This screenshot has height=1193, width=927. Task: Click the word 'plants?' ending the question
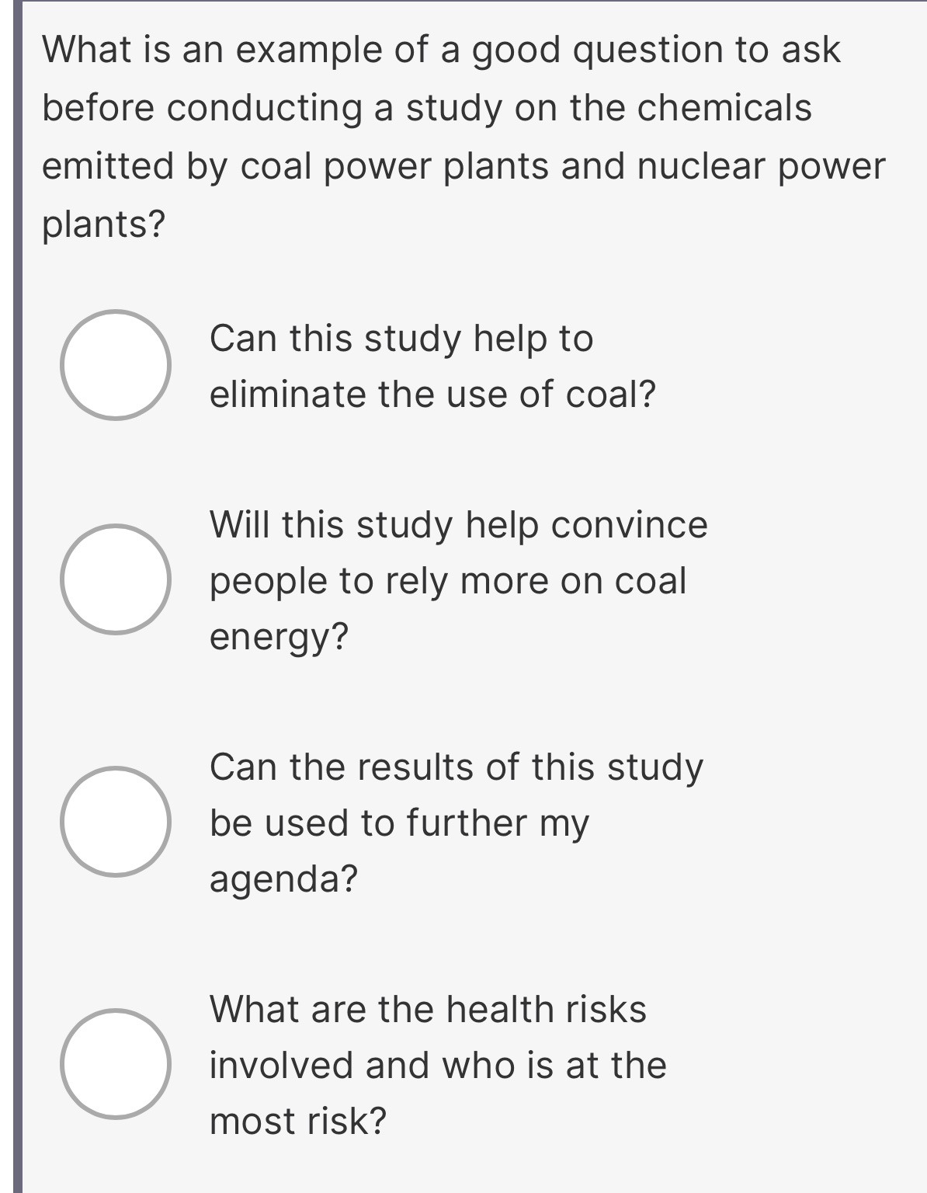(104, 224)
